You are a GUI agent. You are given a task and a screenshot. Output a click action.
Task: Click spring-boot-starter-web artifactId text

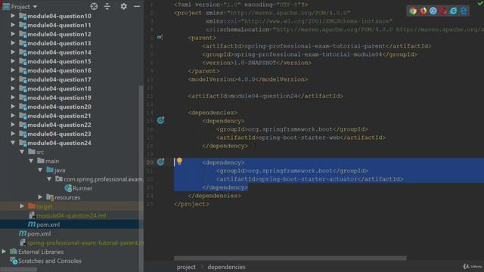(299, 138)
